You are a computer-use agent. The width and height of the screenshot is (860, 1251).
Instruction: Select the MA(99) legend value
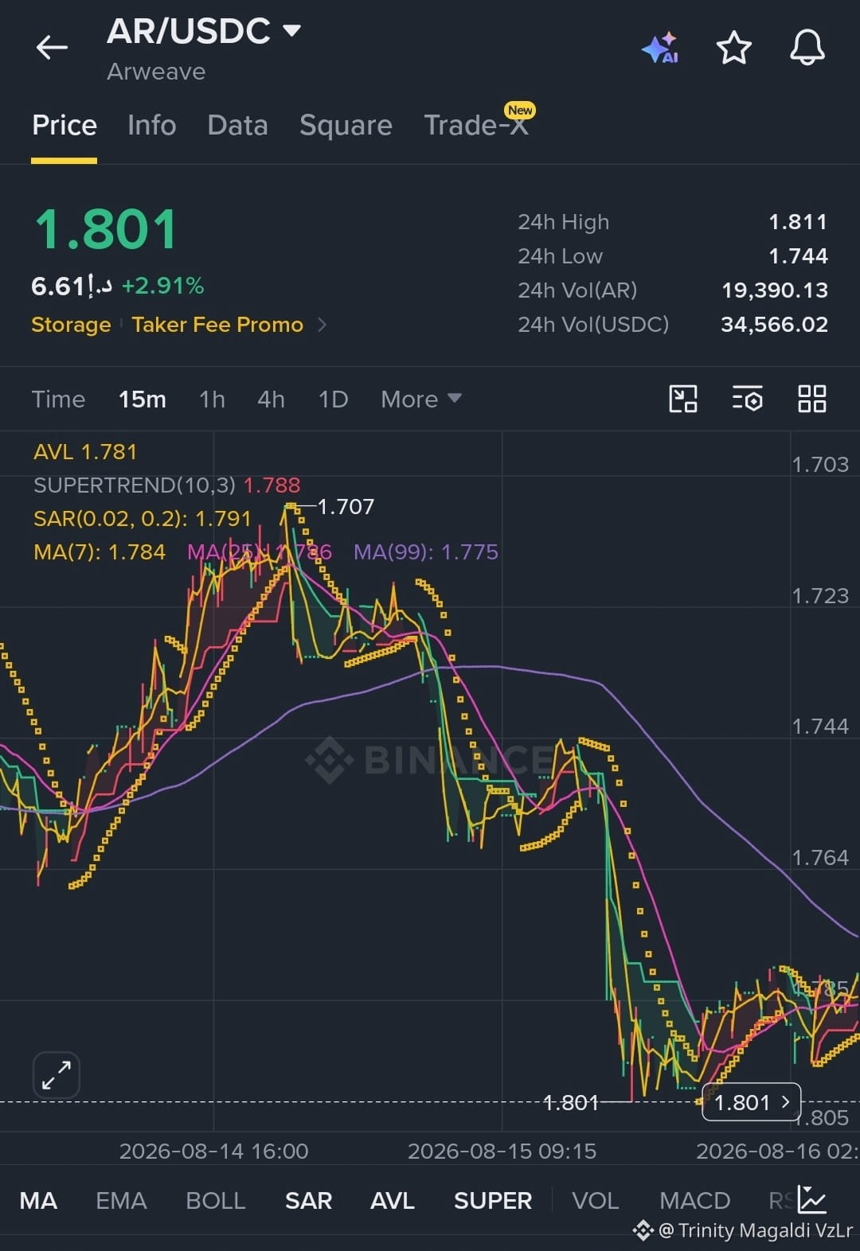(426, 551)
